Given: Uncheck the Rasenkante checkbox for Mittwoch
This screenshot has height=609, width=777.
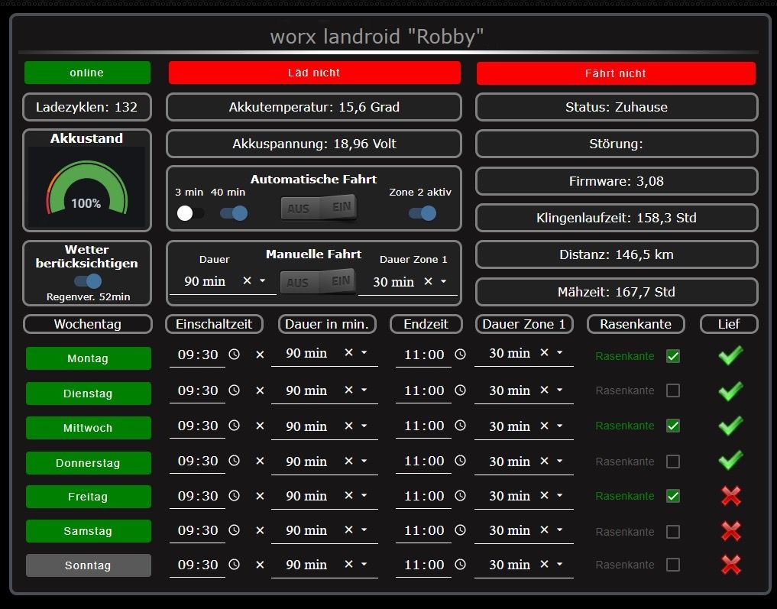Looking at the screenshot, I should 673,426.
